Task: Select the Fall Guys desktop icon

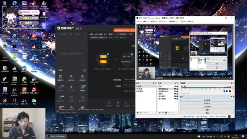Action: click(5, 91)
